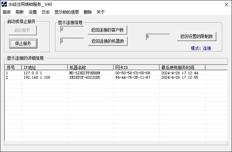Click the 模式: 连接 status label
232x152 pixels.
click(201, 48)
